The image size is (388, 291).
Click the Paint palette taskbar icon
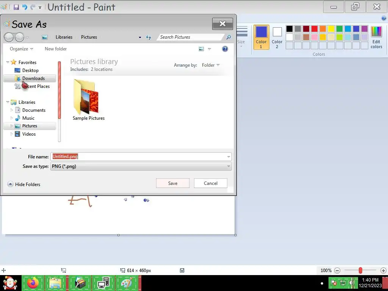coord(127,283)
